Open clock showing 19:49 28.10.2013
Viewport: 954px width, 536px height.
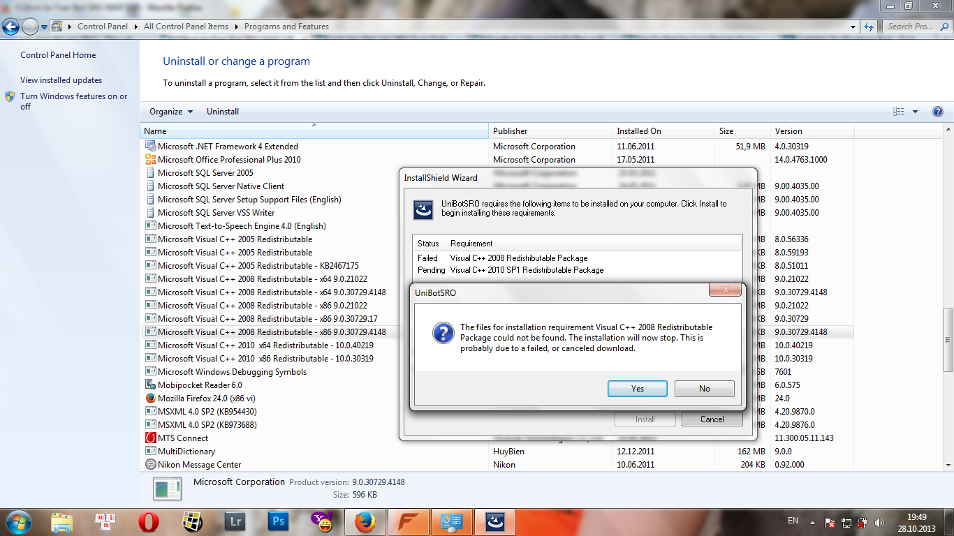click(x=917, y=522)
